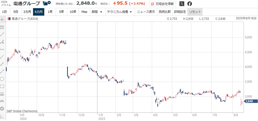258x121 pixels.
Task: Click the candlestick color legend icon
Action: [x=9, y=19]
